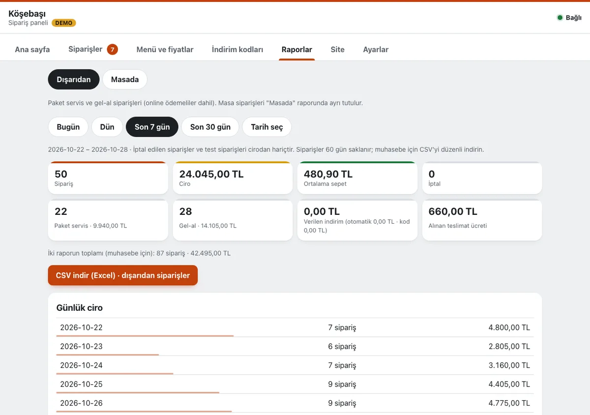Switch to Menü ve fiyatlar tab
Image resolution: width=590 pixels, height=415 pixels.
pos(165,49)
